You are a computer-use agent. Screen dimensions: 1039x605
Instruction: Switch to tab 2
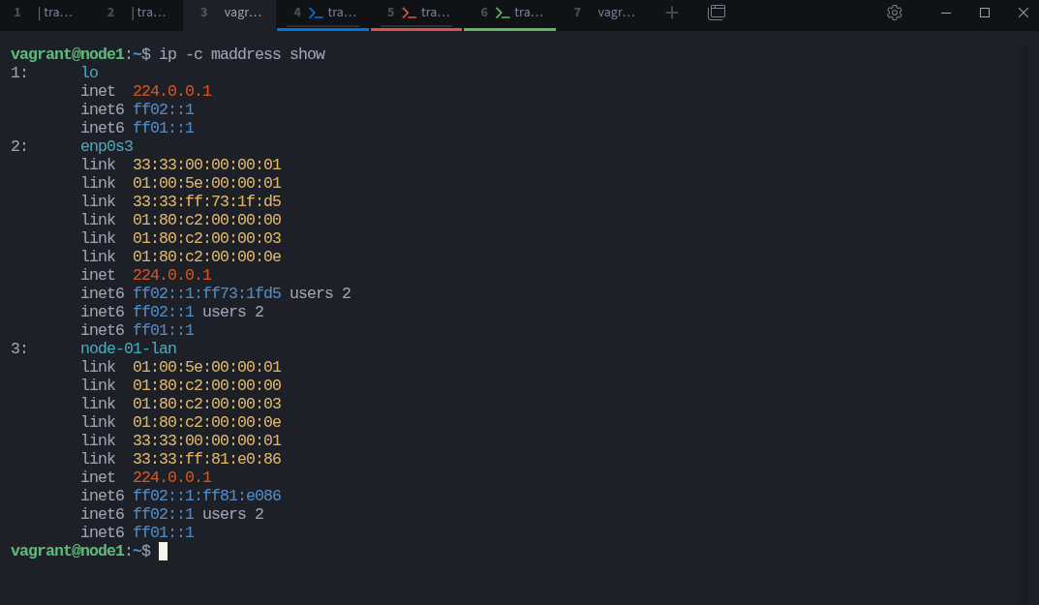point(137,15)
